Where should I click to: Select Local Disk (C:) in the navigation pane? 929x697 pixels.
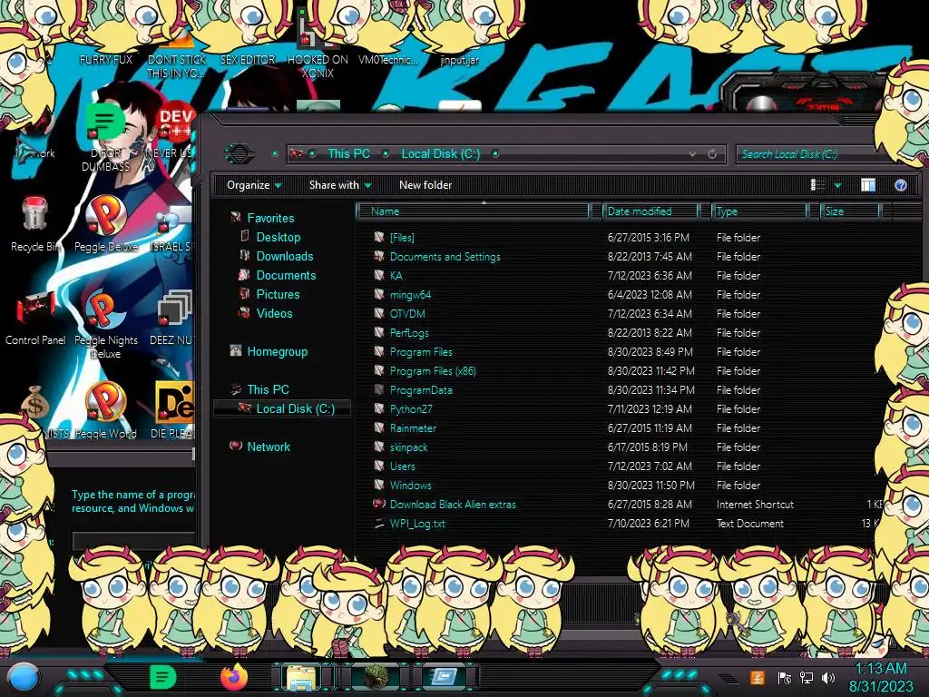(x=295, y=408)
